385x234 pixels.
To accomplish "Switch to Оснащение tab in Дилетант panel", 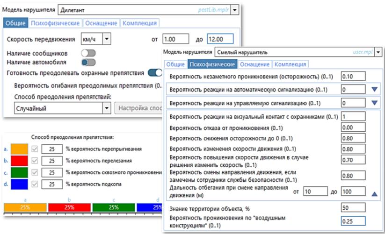I will tap(101, 23).
